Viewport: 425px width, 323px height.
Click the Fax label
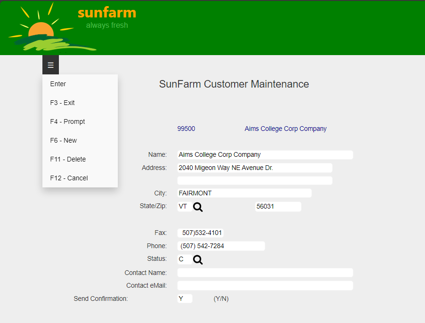pos(161,233)
